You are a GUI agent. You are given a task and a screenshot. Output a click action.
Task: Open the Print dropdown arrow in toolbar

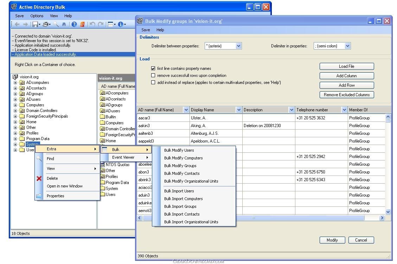50,25
